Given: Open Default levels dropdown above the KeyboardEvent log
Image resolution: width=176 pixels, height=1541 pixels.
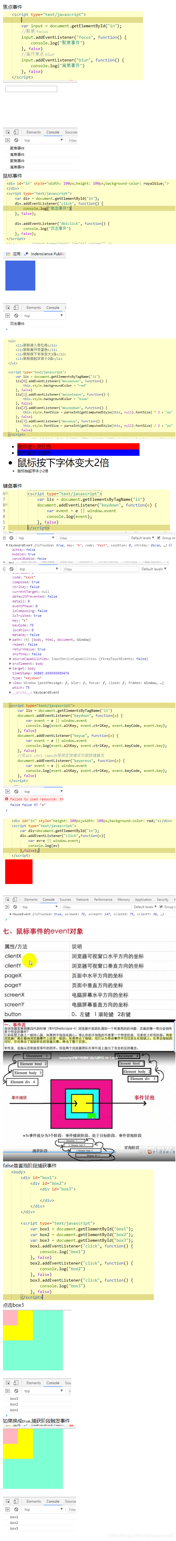Looking at the screenshot, I should tap(142, 538).
